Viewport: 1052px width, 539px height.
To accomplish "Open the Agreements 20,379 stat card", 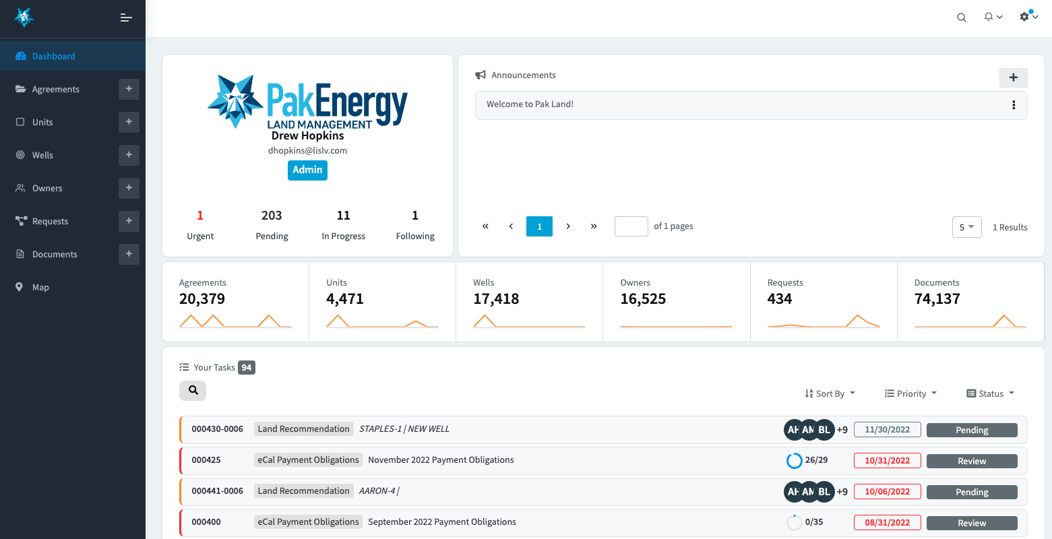I will tap(235, 302).
